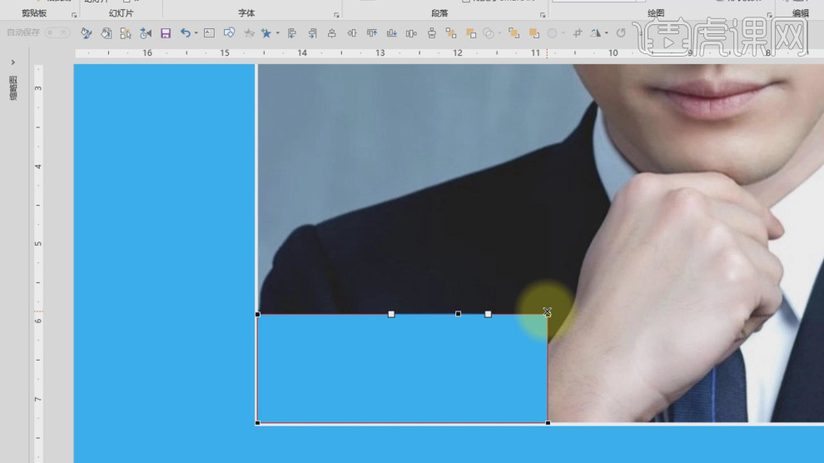824x463 pixels.
Task: Align selected objects right
Action: coord(312,33)
